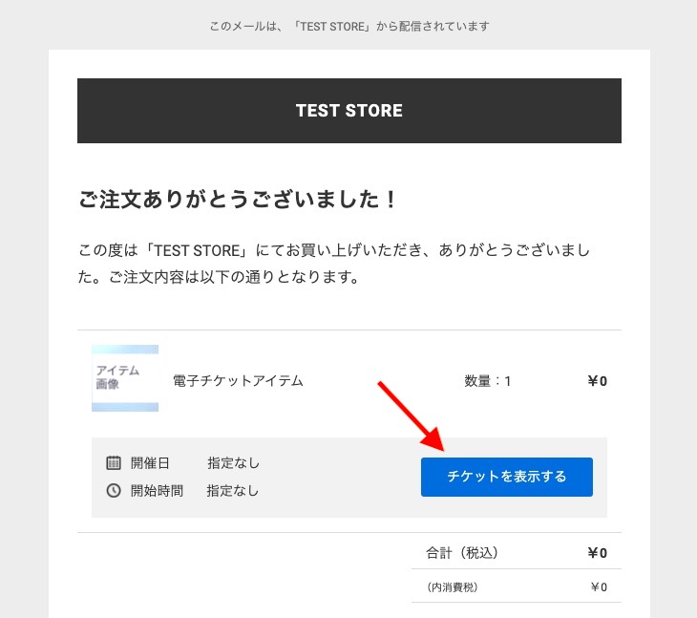Select the 開催日 指定なし value
Viewport: 697px width, 618px height.
coord(233,463)
